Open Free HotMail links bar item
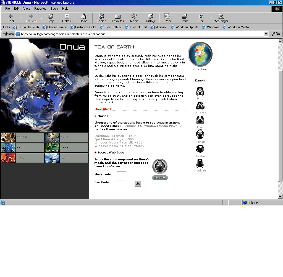Screen dimensions: 283x277 111,27
